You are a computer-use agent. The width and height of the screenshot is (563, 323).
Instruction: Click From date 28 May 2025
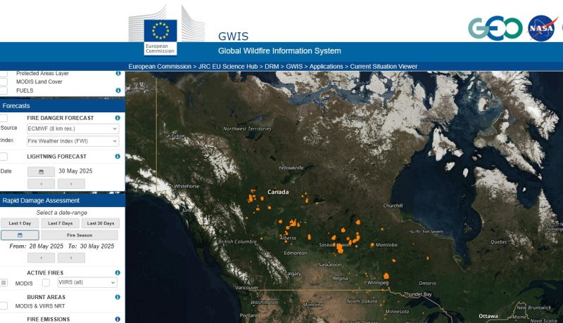46,246
